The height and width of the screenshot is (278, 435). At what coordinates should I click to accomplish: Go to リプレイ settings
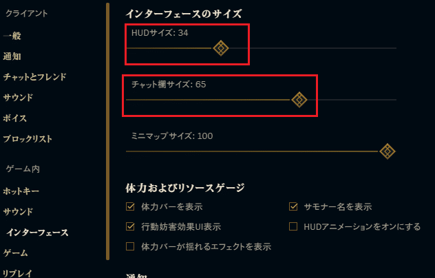click(17, 272)
